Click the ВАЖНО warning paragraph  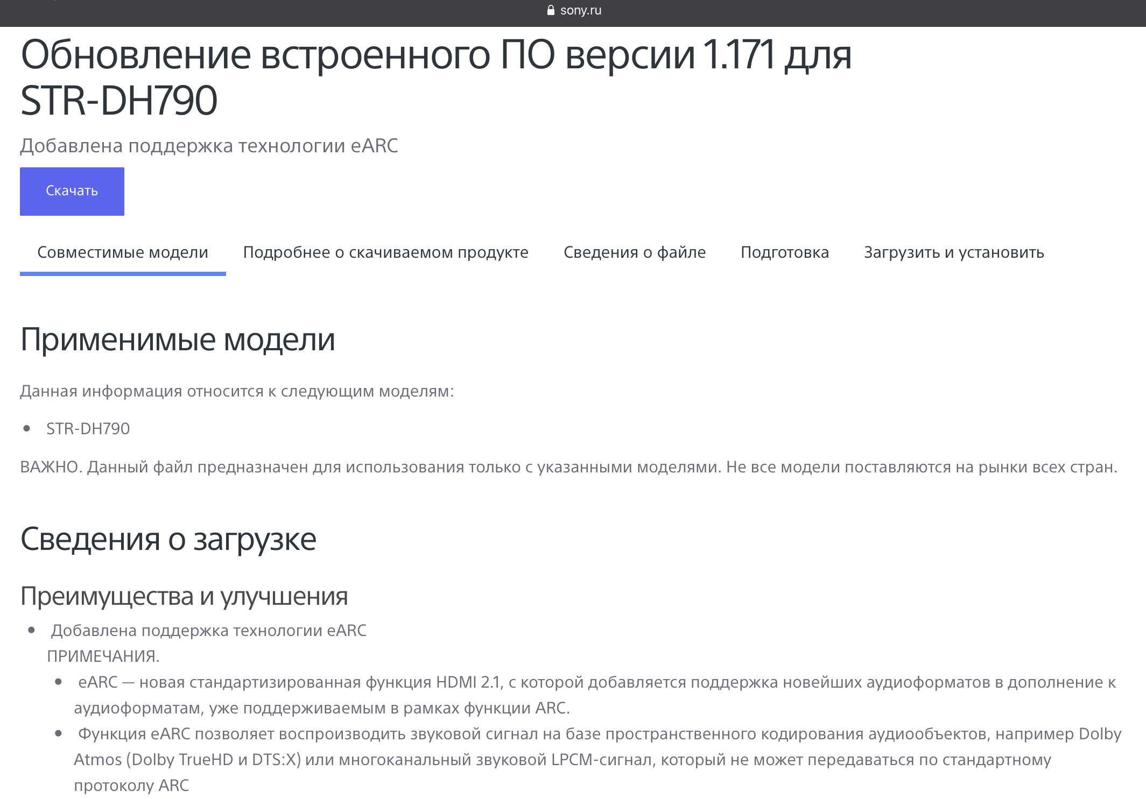568,467
